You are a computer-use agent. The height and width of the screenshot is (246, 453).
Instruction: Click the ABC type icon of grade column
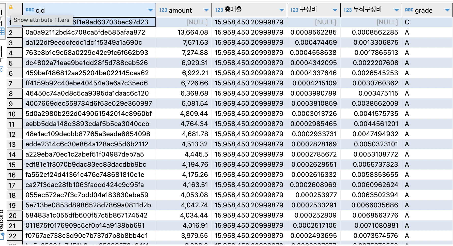(x=409, y=10)
